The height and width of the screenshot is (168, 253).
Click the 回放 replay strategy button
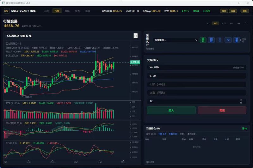tap(211, 40)
